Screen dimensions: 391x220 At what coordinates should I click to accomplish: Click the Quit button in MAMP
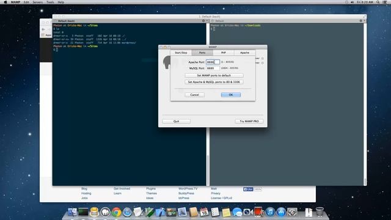point(177,121)
